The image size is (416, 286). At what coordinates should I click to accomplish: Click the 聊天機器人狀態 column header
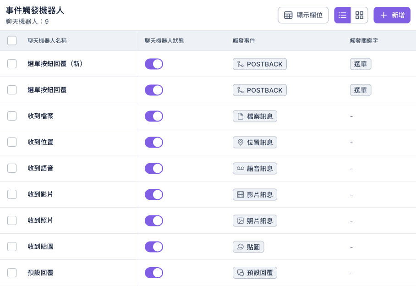pos(164,41)
